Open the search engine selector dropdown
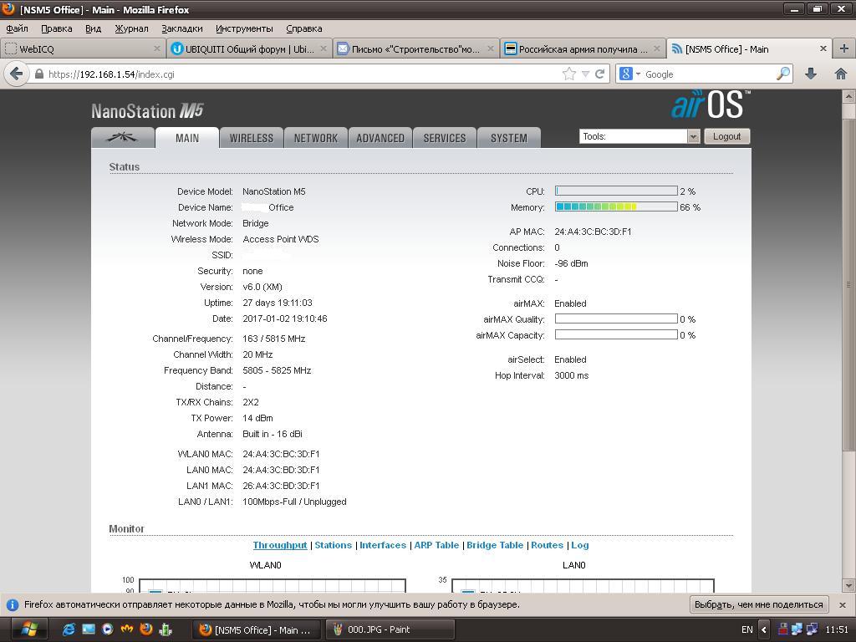856x642 pixels. coord(638,74)
